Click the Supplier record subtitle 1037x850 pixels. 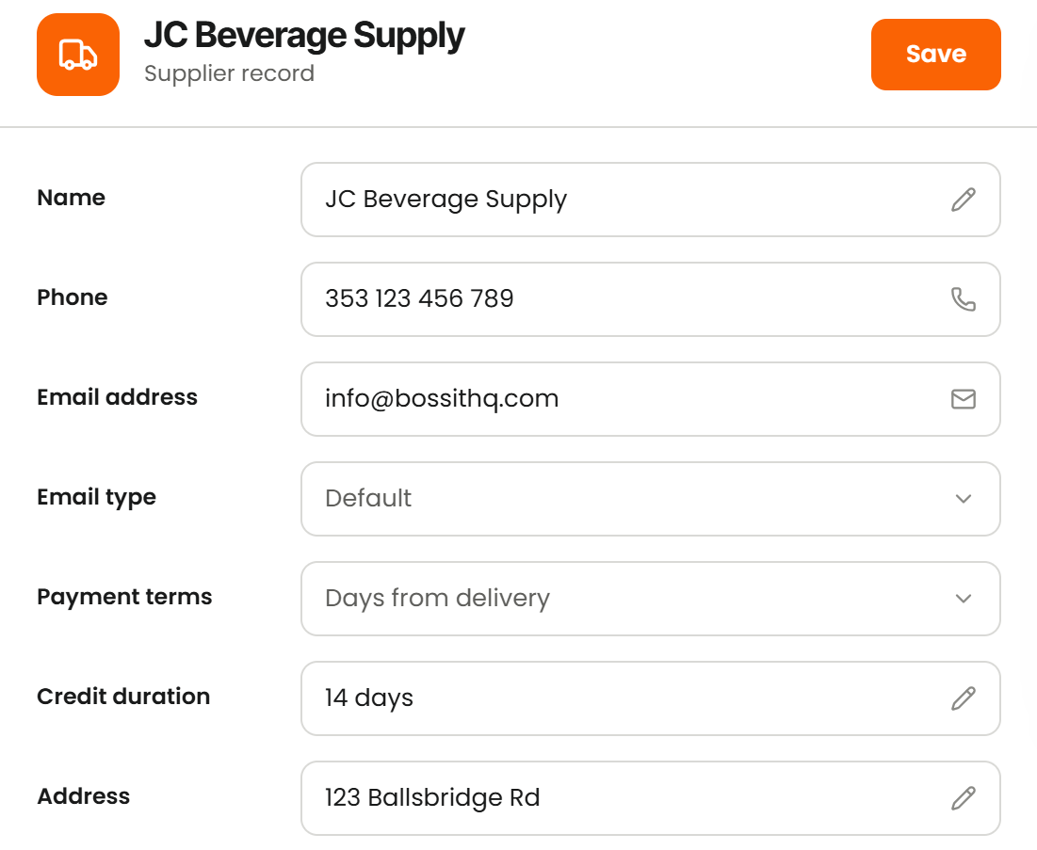(x=229, y=73)
